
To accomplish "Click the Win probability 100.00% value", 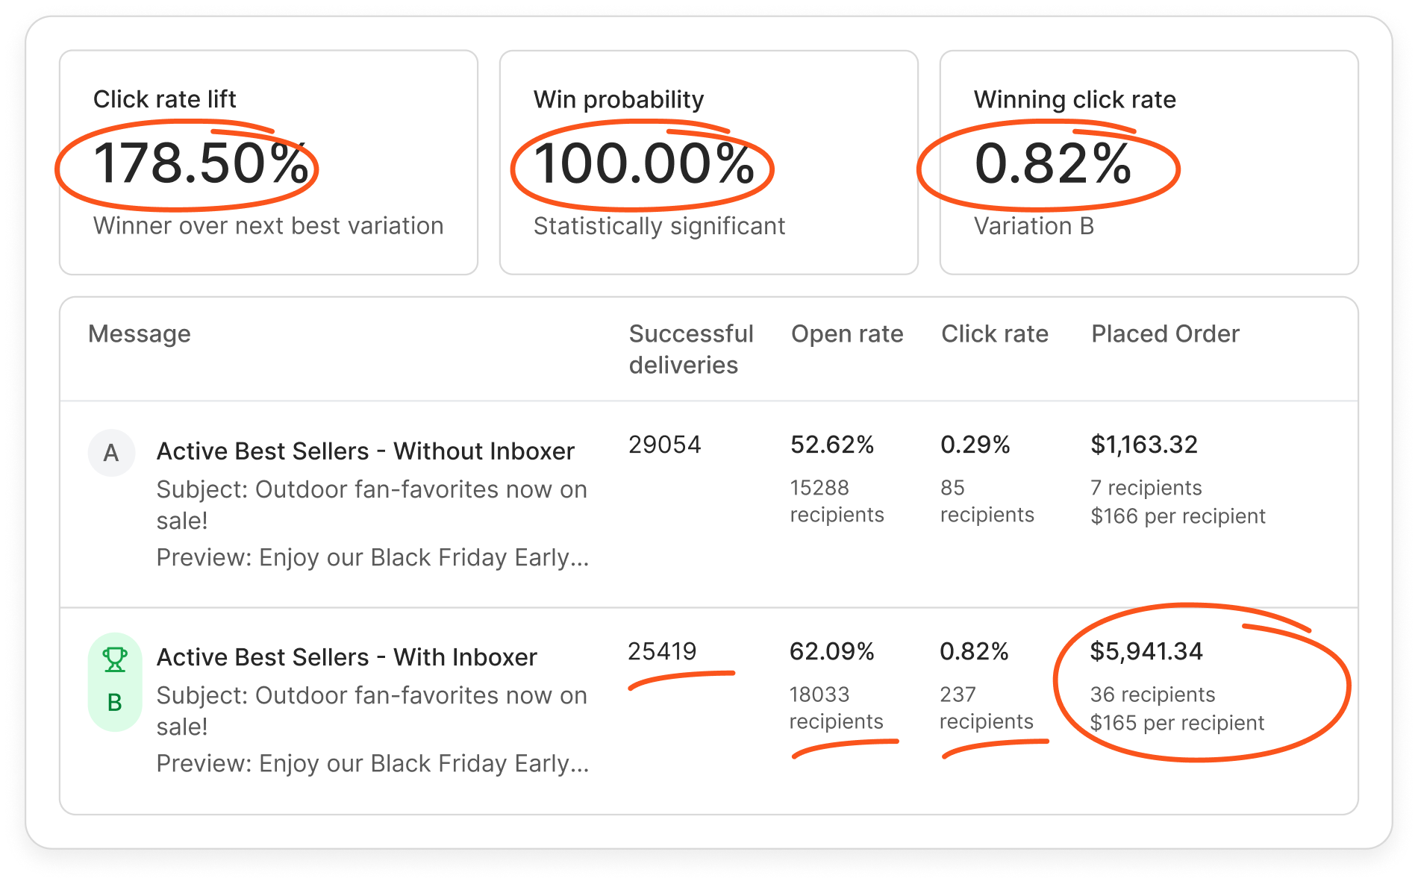I will point(643,163).
